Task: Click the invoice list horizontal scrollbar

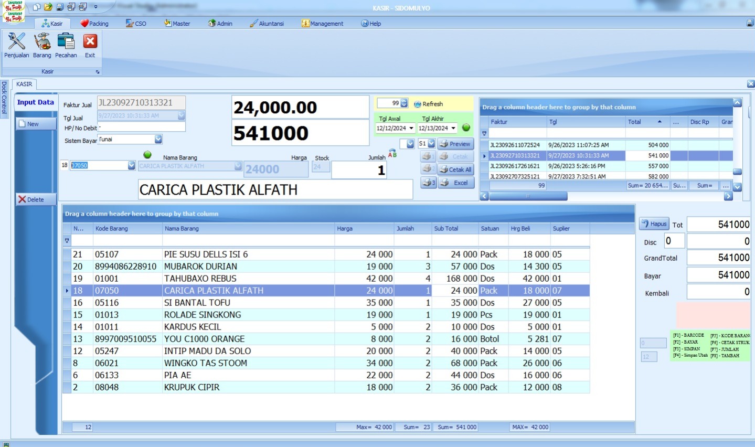Action: tap(528, 196)
